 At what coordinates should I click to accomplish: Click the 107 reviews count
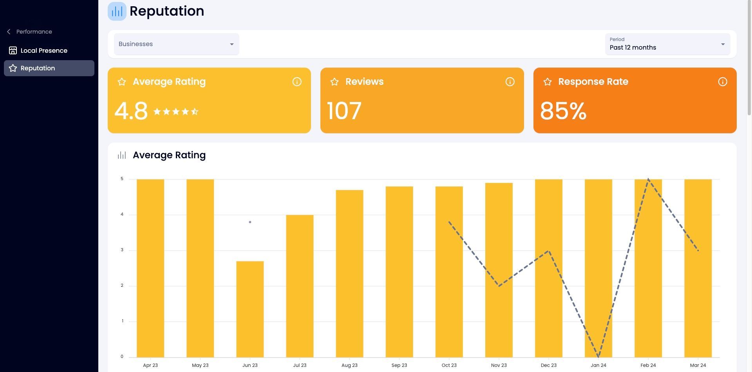[x=344, y=111]
